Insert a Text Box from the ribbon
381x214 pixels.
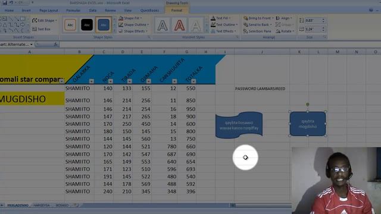pos(41,29)
